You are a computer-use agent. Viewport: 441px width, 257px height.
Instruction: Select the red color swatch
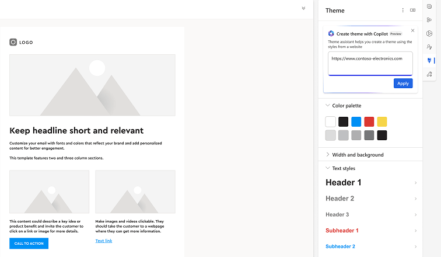coord(369,121)
